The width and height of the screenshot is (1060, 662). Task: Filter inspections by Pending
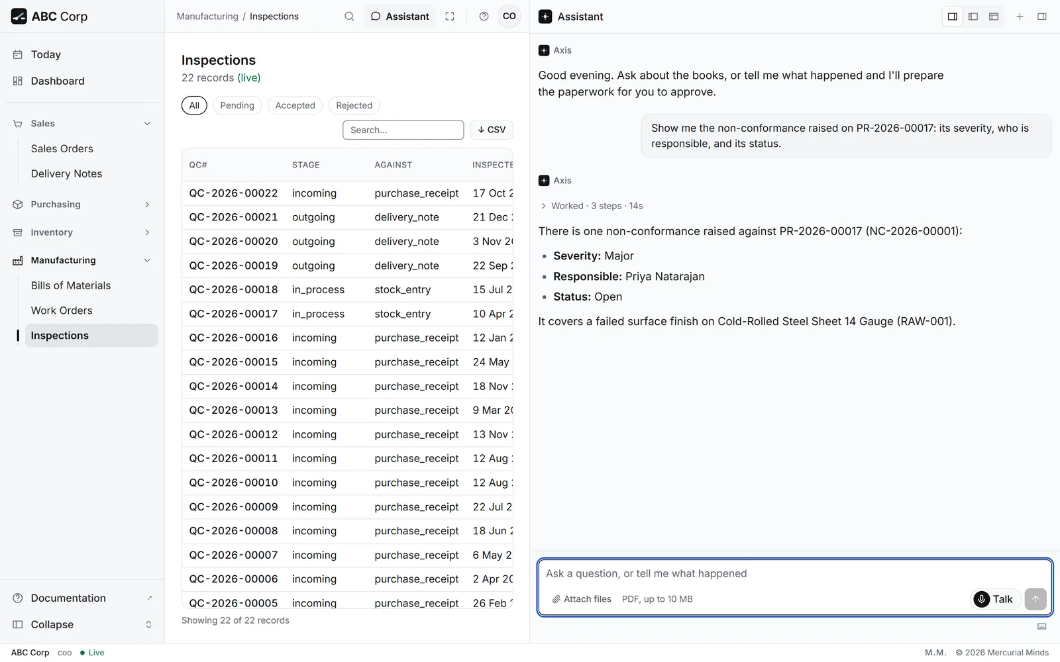tap(237, 105)
